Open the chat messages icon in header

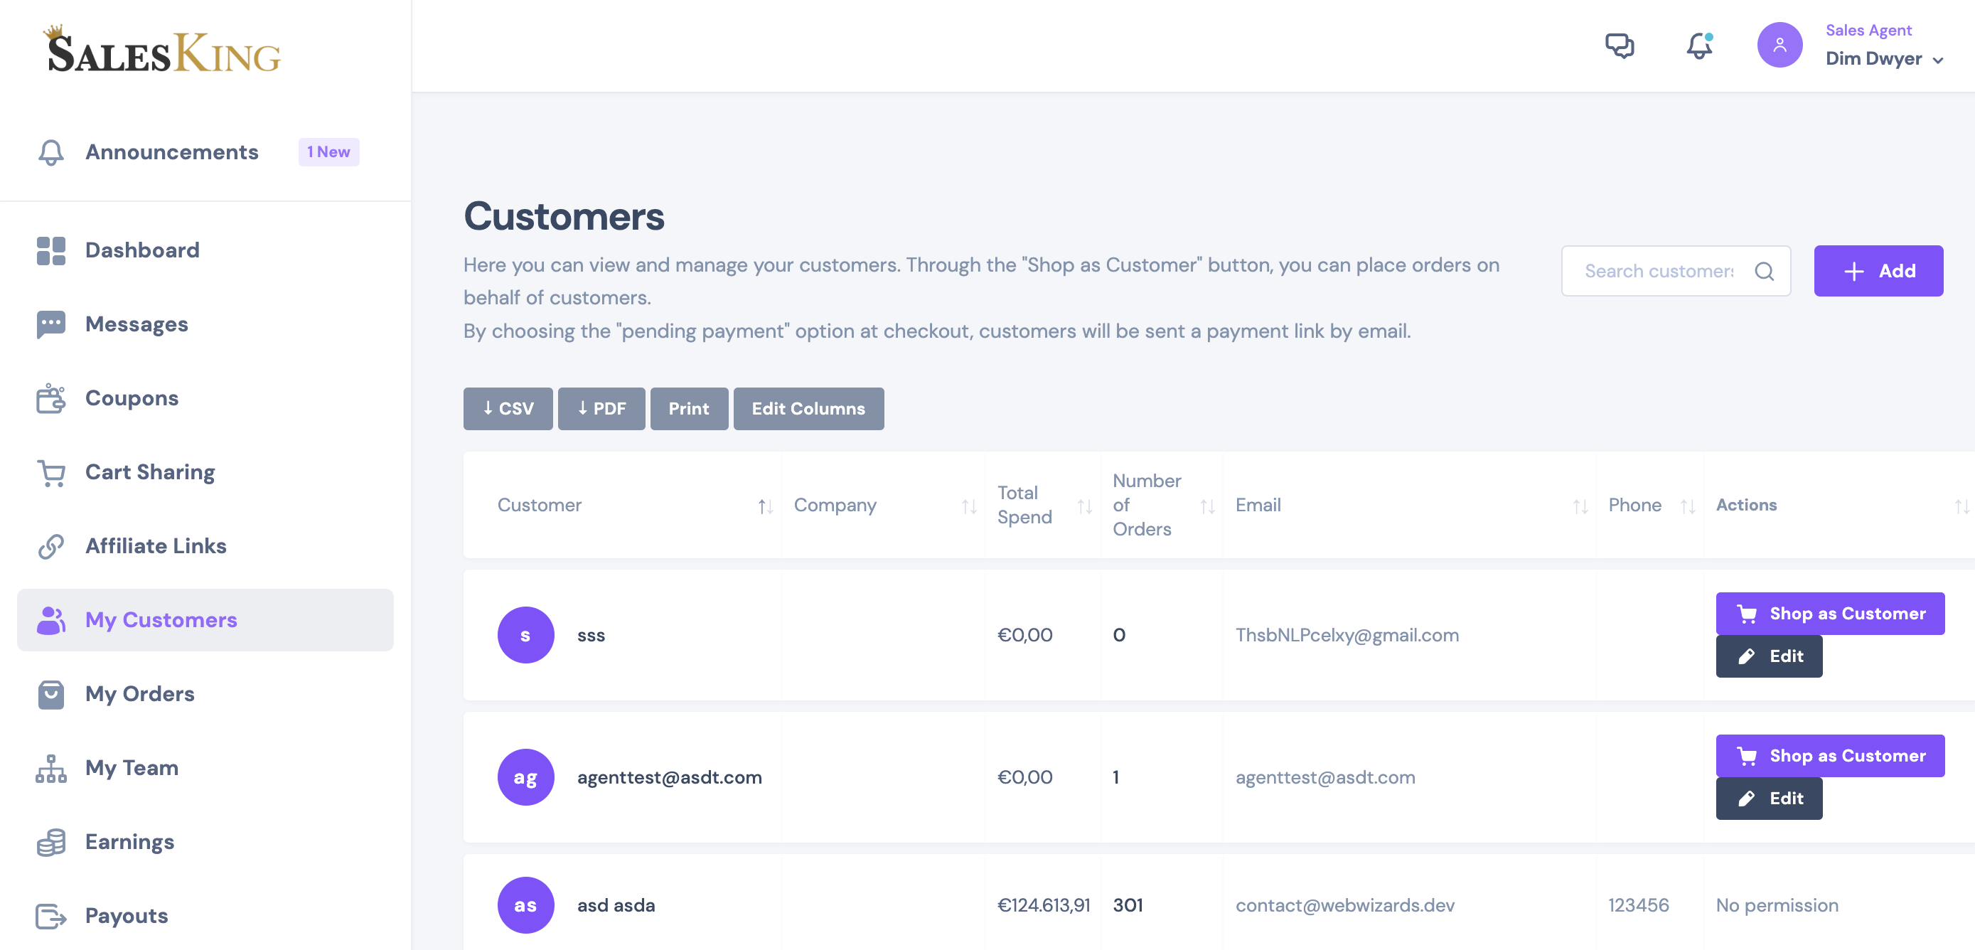coord(1620,46)
